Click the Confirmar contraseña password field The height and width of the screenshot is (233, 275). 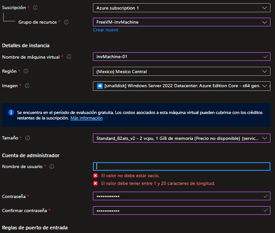click(x=182, y=210)
